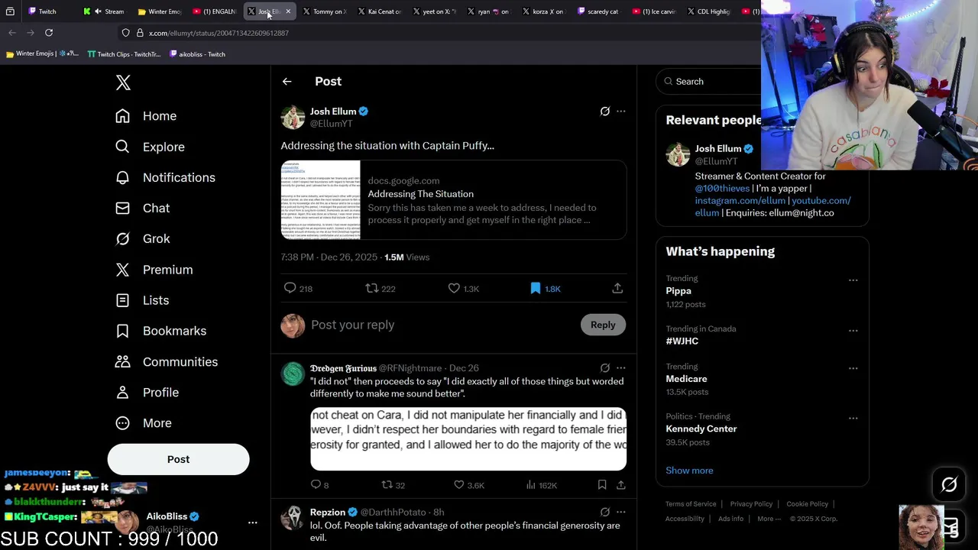Open Winter Emojis bookmark folder
The width and height of the screenshot is (978, 550).
tap(41, 54)
